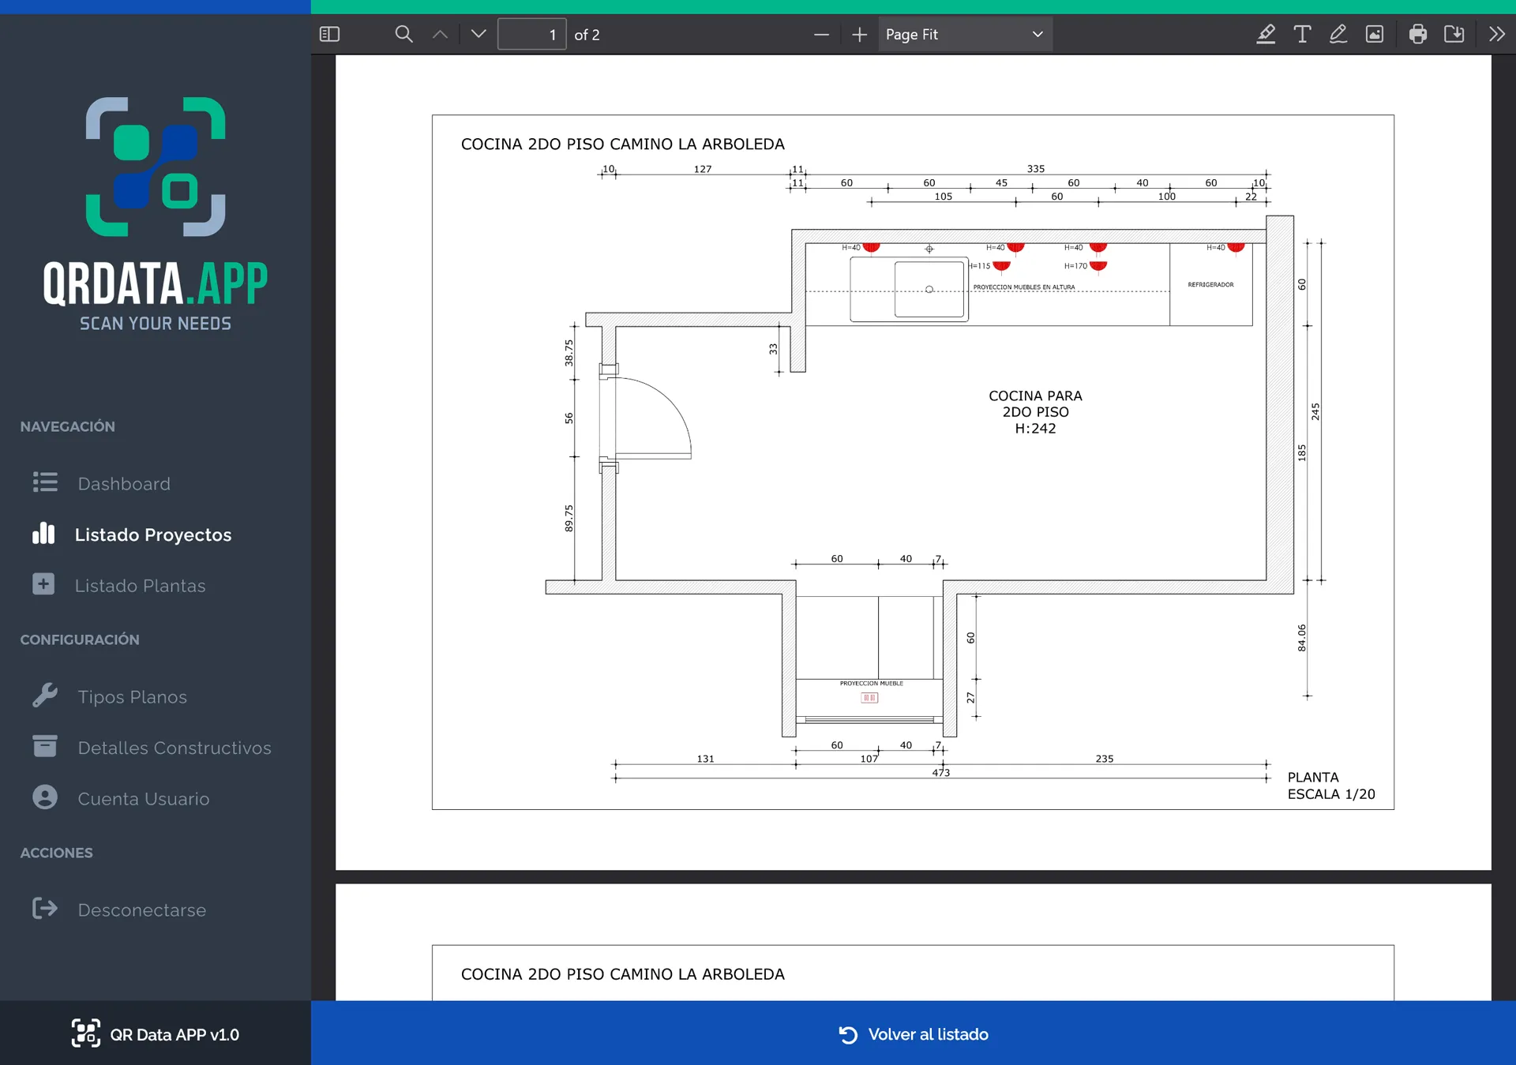
Task: Select the highlight annotation tool
Action: (1266, 34)
